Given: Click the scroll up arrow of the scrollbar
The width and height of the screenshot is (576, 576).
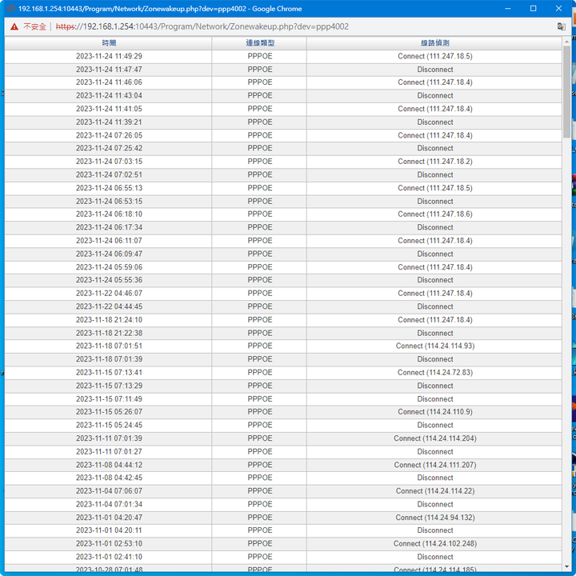Looking at the screenshot, I should tap(566, 41).
